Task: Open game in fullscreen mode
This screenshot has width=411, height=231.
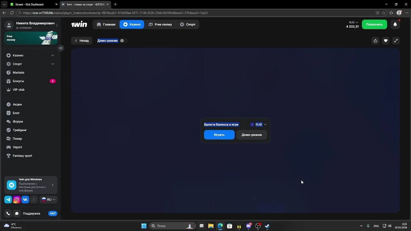Action: coord(396,41)
